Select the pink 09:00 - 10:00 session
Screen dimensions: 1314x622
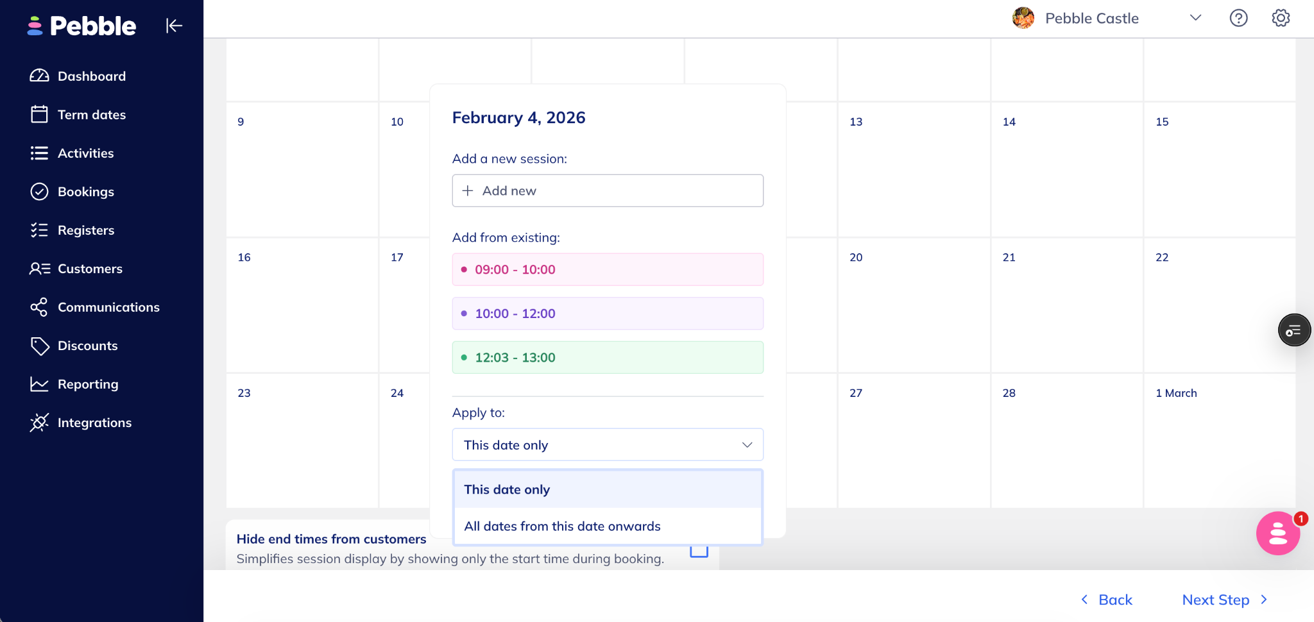[607, 270]
